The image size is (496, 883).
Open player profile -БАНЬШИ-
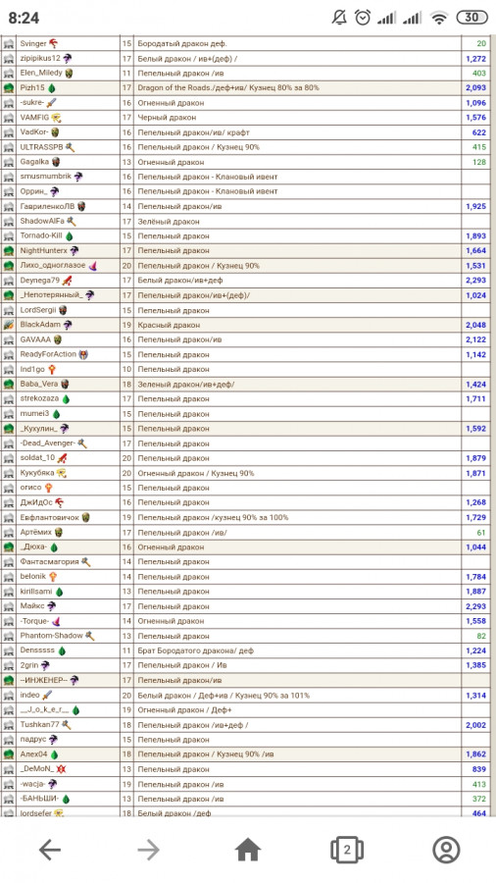point(39,799)
